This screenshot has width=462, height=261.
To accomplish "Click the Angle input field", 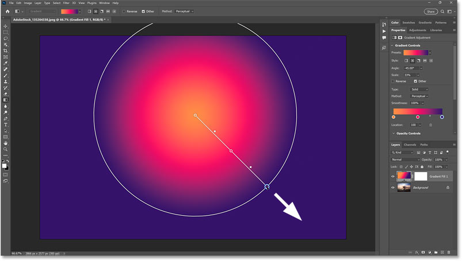I will click(x=412, y=68).
